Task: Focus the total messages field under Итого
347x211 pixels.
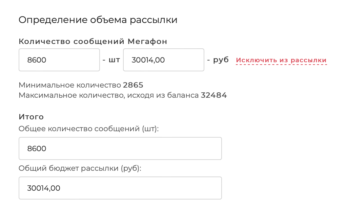Action: click(120, 148)
